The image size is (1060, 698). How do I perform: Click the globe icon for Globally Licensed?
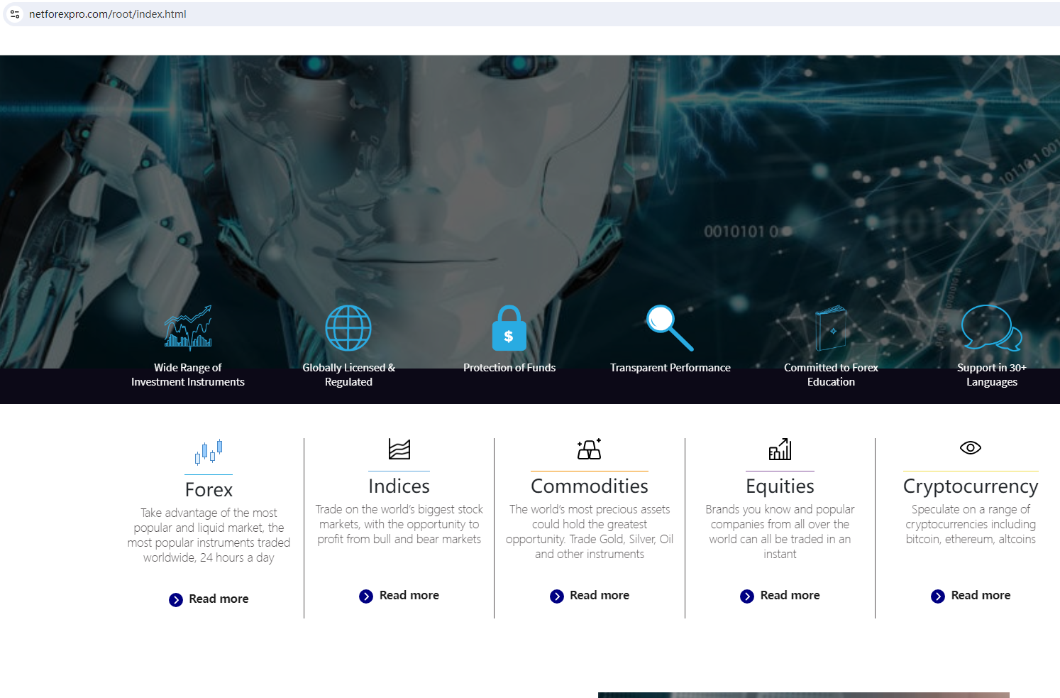point(348,328)
